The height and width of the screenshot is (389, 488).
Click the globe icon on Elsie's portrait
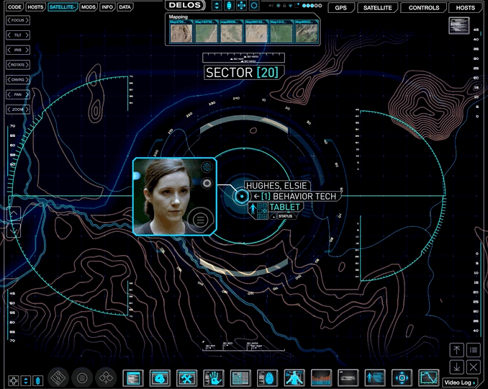[x=207, y=167]
